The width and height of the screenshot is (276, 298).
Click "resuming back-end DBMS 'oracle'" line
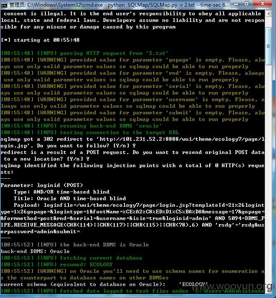click(x=81, y=126)
